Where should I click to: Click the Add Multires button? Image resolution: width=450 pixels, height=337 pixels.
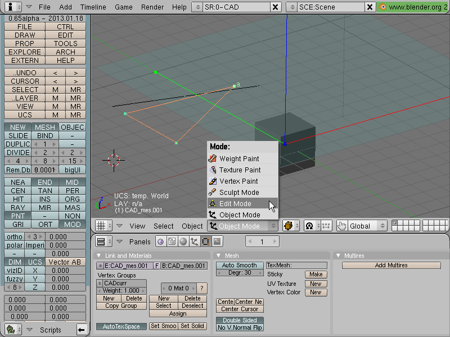391,265
